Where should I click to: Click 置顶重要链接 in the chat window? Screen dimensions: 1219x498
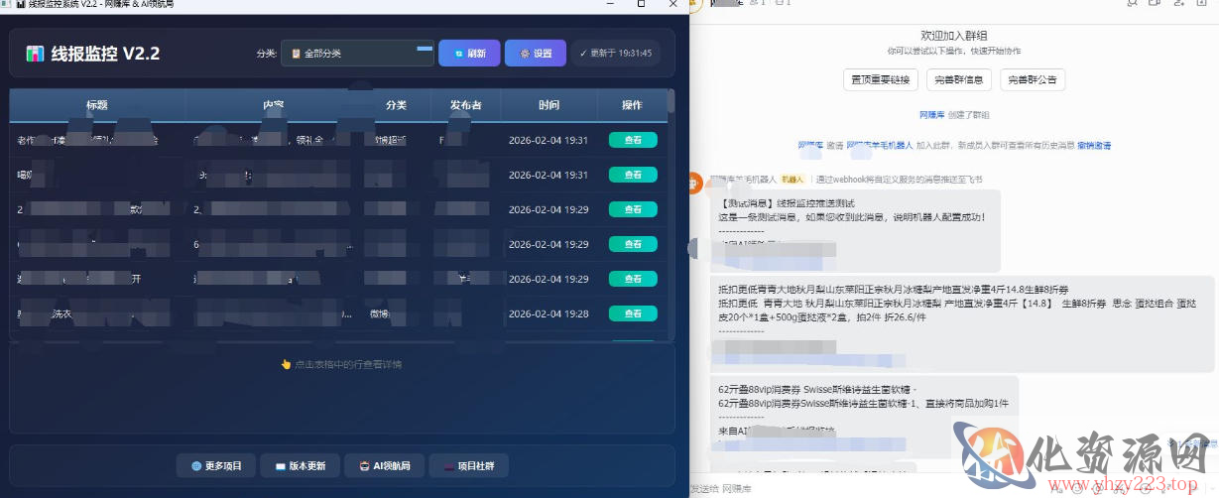881,79
